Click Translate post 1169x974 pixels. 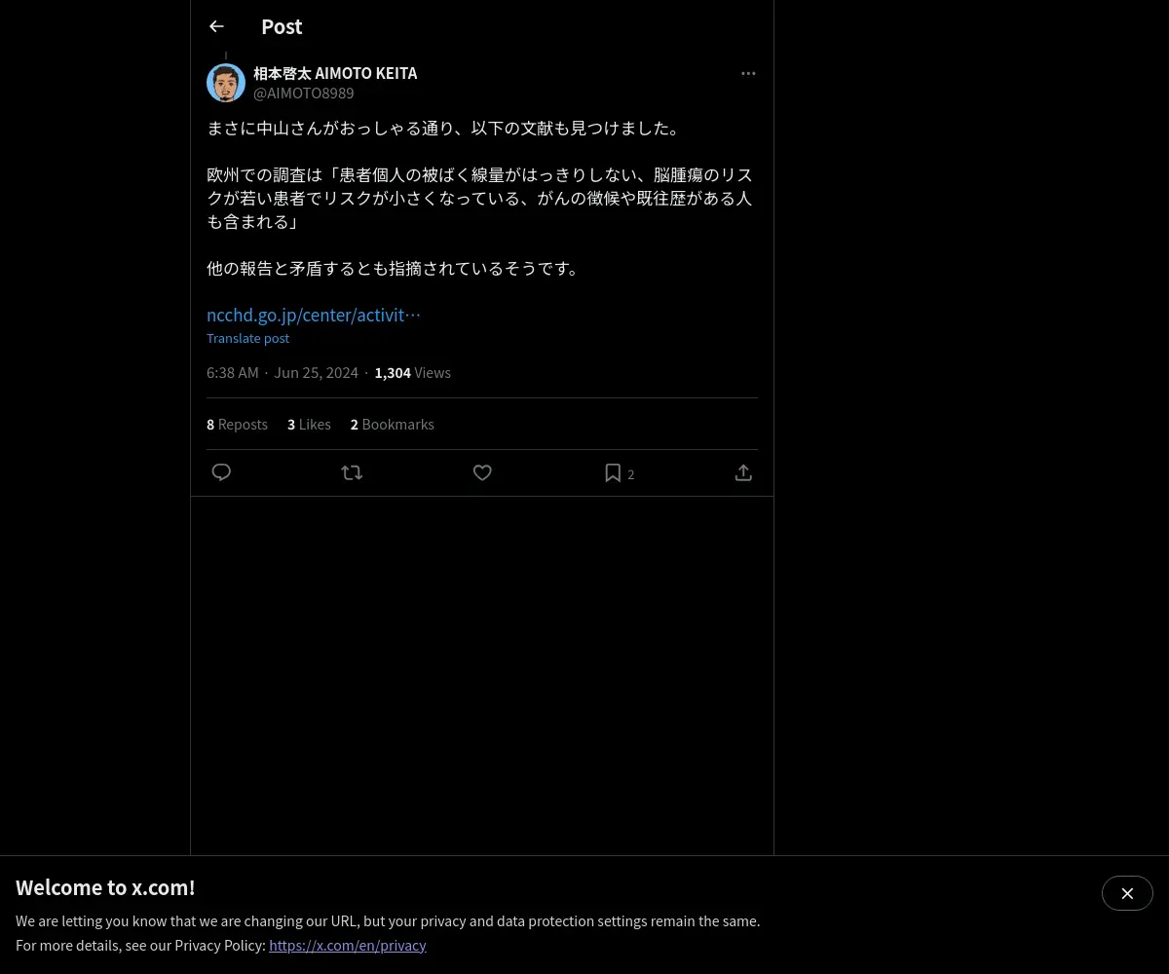[x=247, y=338]
